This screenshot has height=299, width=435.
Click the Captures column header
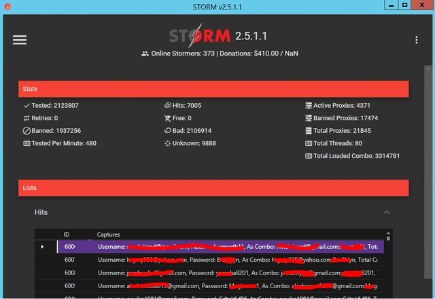[109, 235]
